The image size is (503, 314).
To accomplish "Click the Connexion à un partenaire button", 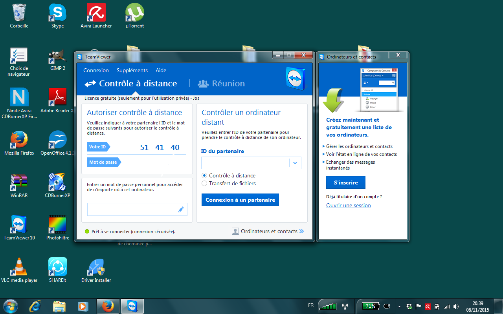I will pyautogui.click(x=240, y=200).
